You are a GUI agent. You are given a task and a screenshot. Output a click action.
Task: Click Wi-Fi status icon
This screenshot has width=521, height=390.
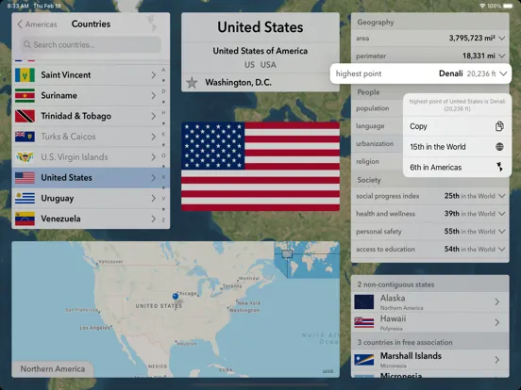coord(482,6)
